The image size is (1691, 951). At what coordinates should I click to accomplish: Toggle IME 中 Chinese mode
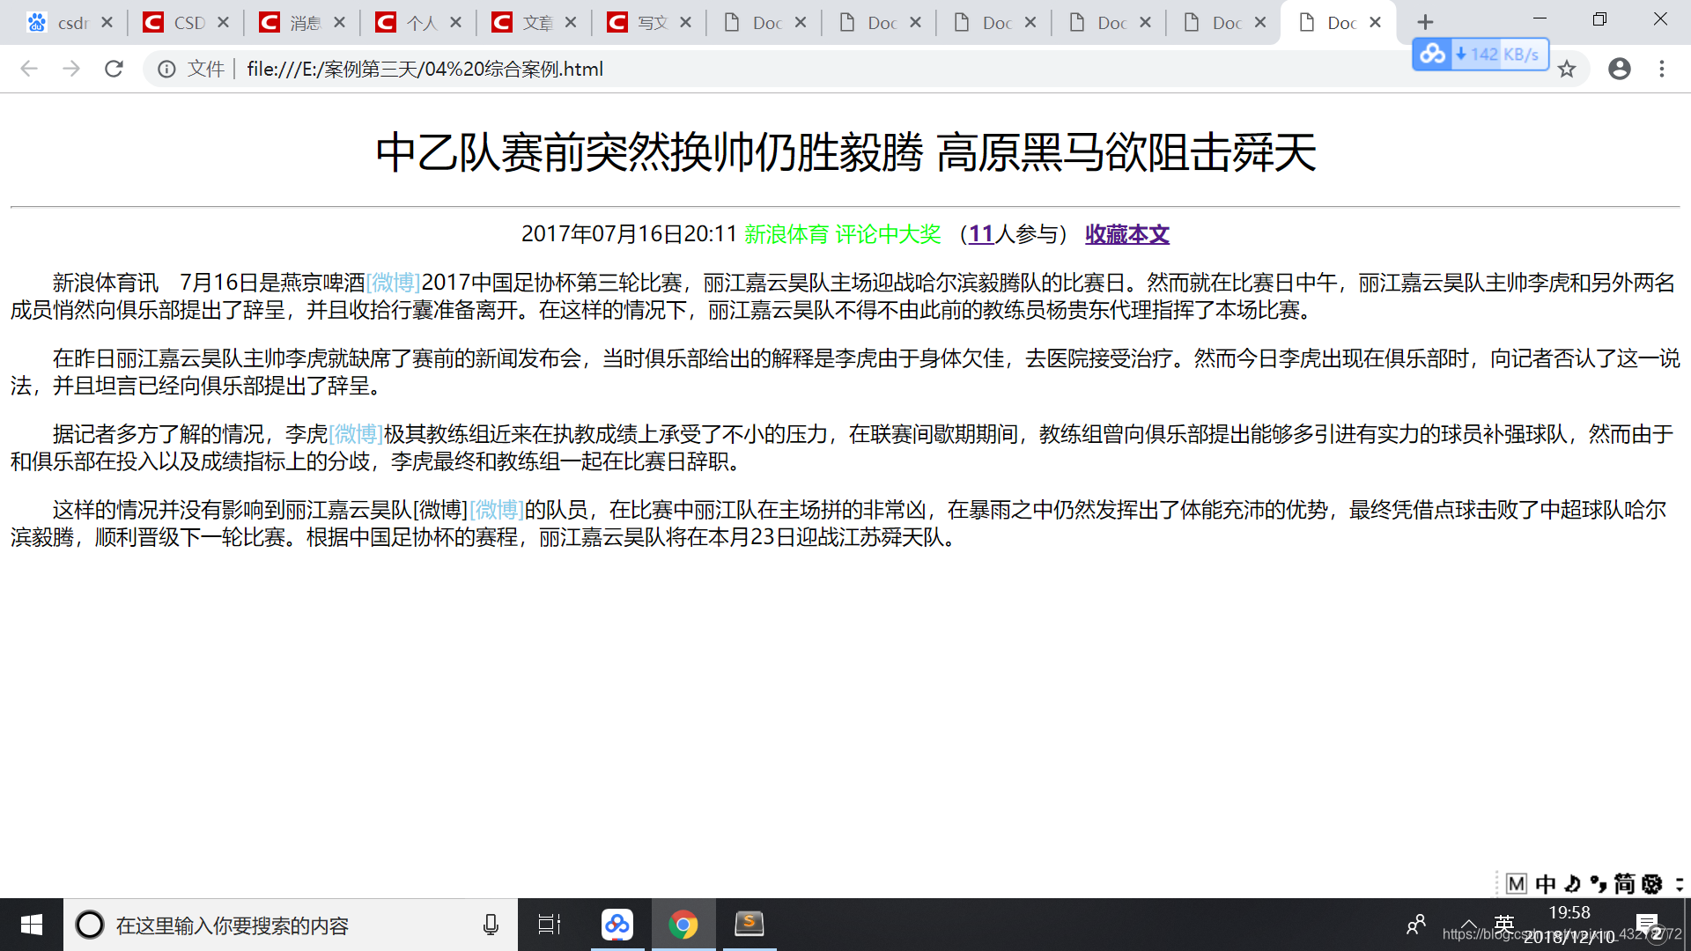click(1546, 883)
